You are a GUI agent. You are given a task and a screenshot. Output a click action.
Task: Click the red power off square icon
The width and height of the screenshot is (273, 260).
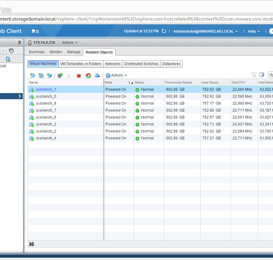pyautogui.click(x=79, y=76)
